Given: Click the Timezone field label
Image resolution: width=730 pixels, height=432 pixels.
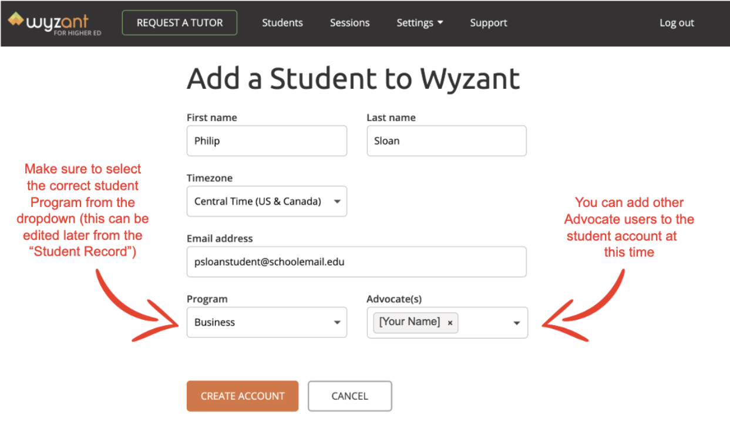Looking at the screenshot, I should click(210, 178).
